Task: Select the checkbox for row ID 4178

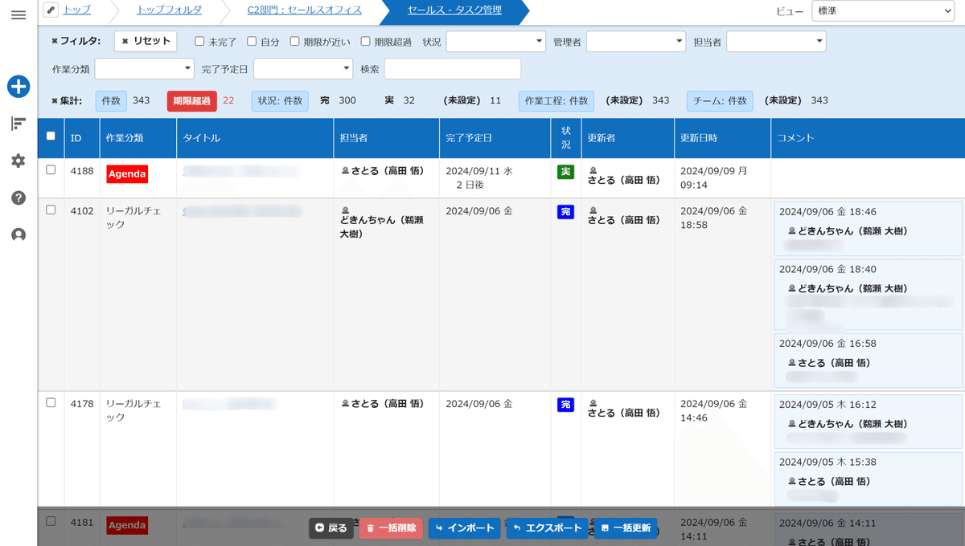Action: [51, 403]
